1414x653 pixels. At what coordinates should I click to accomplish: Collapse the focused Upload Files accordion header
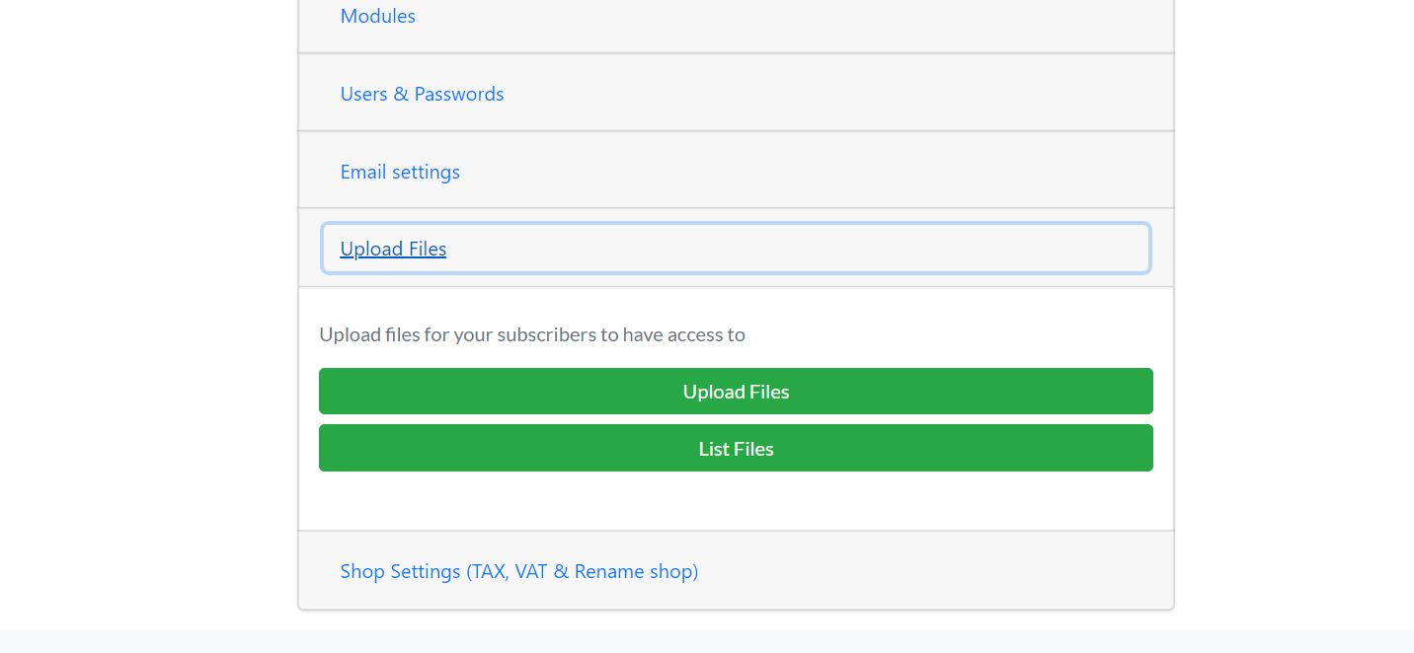pos(736,249)
